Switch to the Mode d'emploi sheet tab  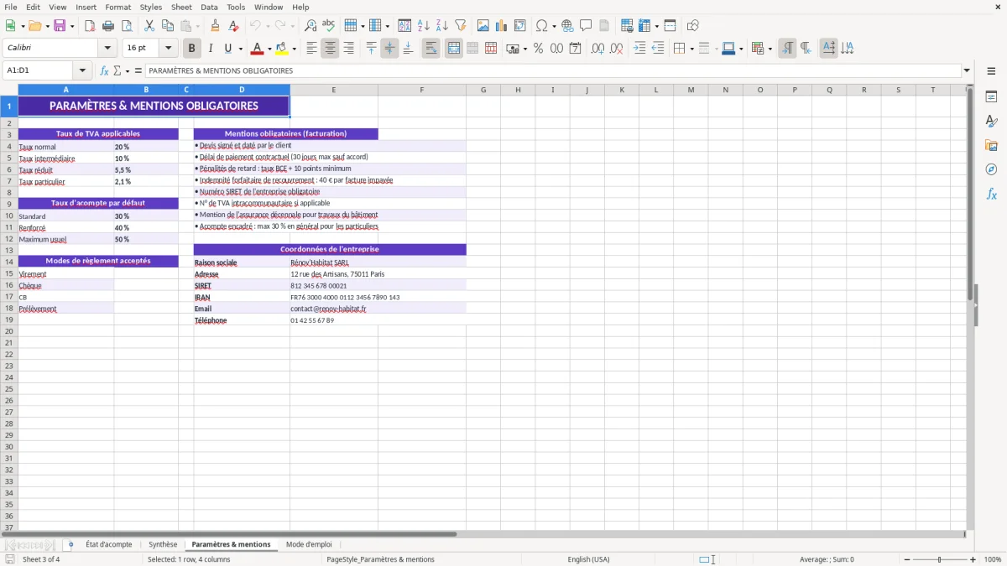309,544
